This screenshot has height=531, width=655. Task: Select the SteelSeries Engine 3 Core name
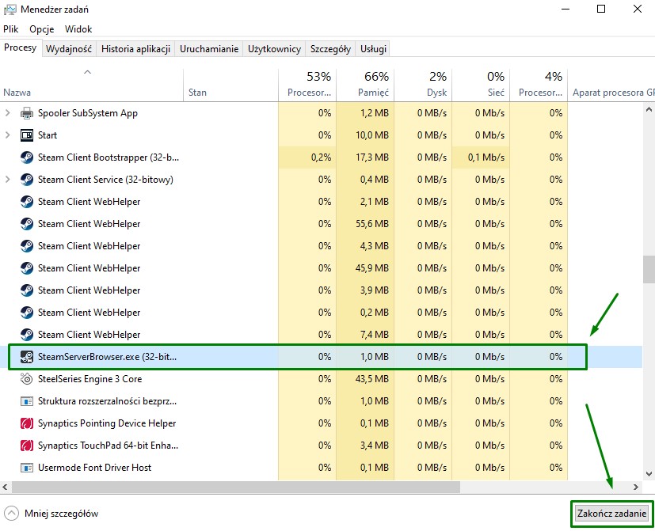89,378
